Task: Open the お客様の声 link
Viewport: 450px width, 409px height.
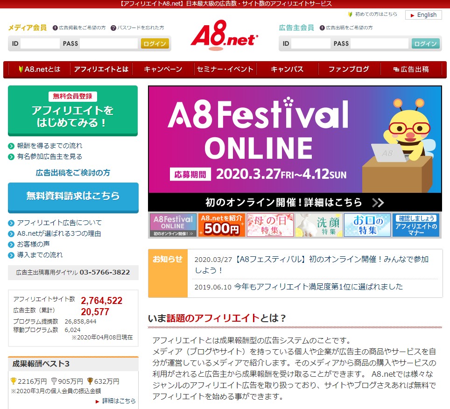Action: click(x=33, y=244)
